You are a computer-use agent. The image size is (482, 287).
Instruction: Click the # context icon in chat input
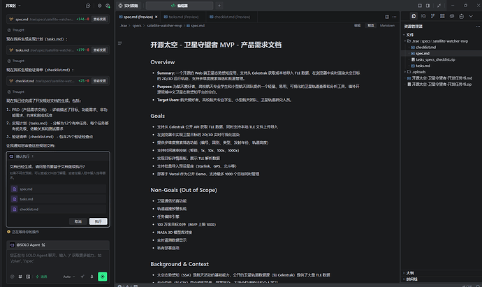20,277
